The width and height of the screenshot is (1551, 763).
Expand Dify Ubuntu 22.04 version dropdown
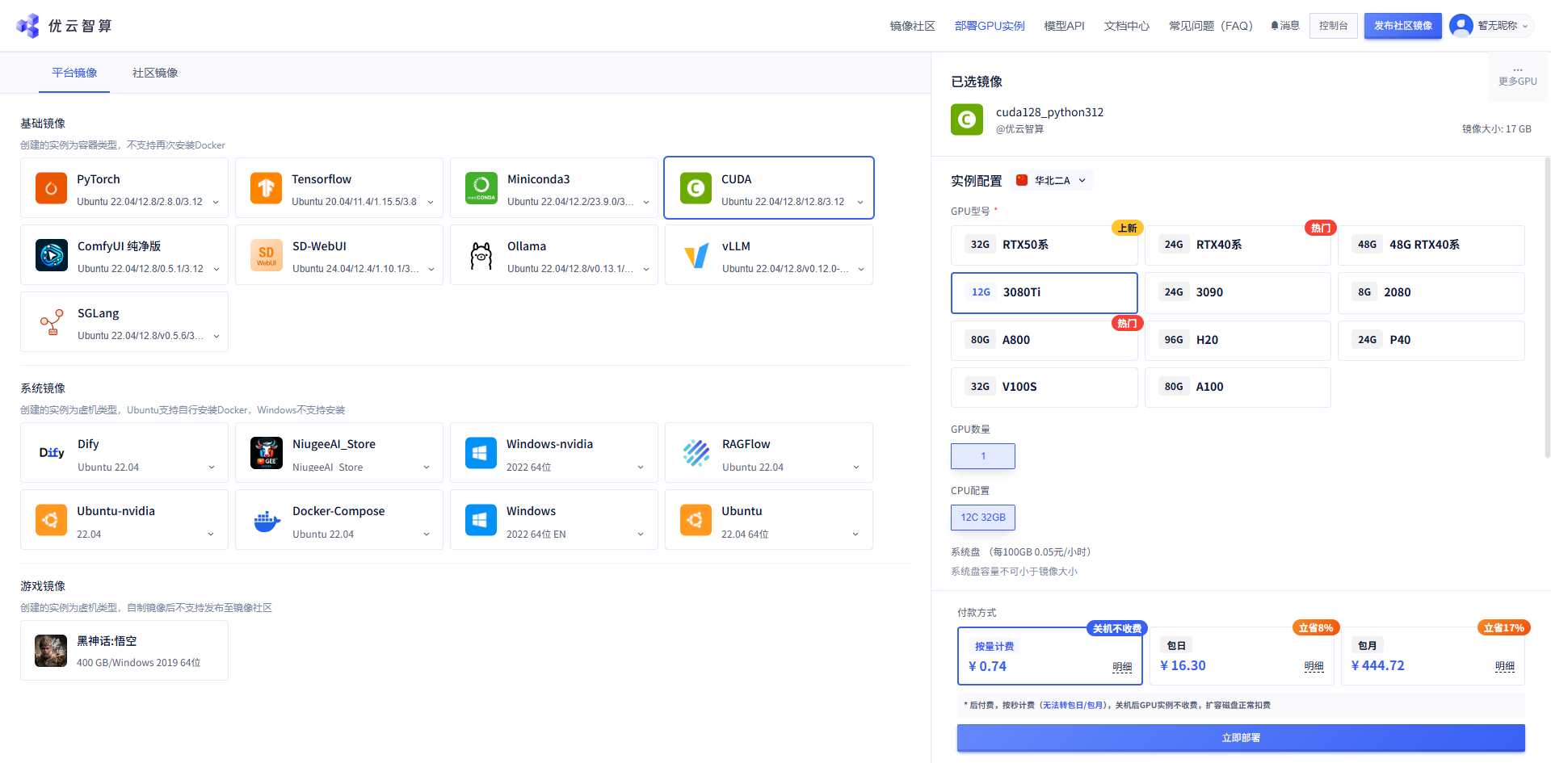pyautogui.click(x=212, y=467)
